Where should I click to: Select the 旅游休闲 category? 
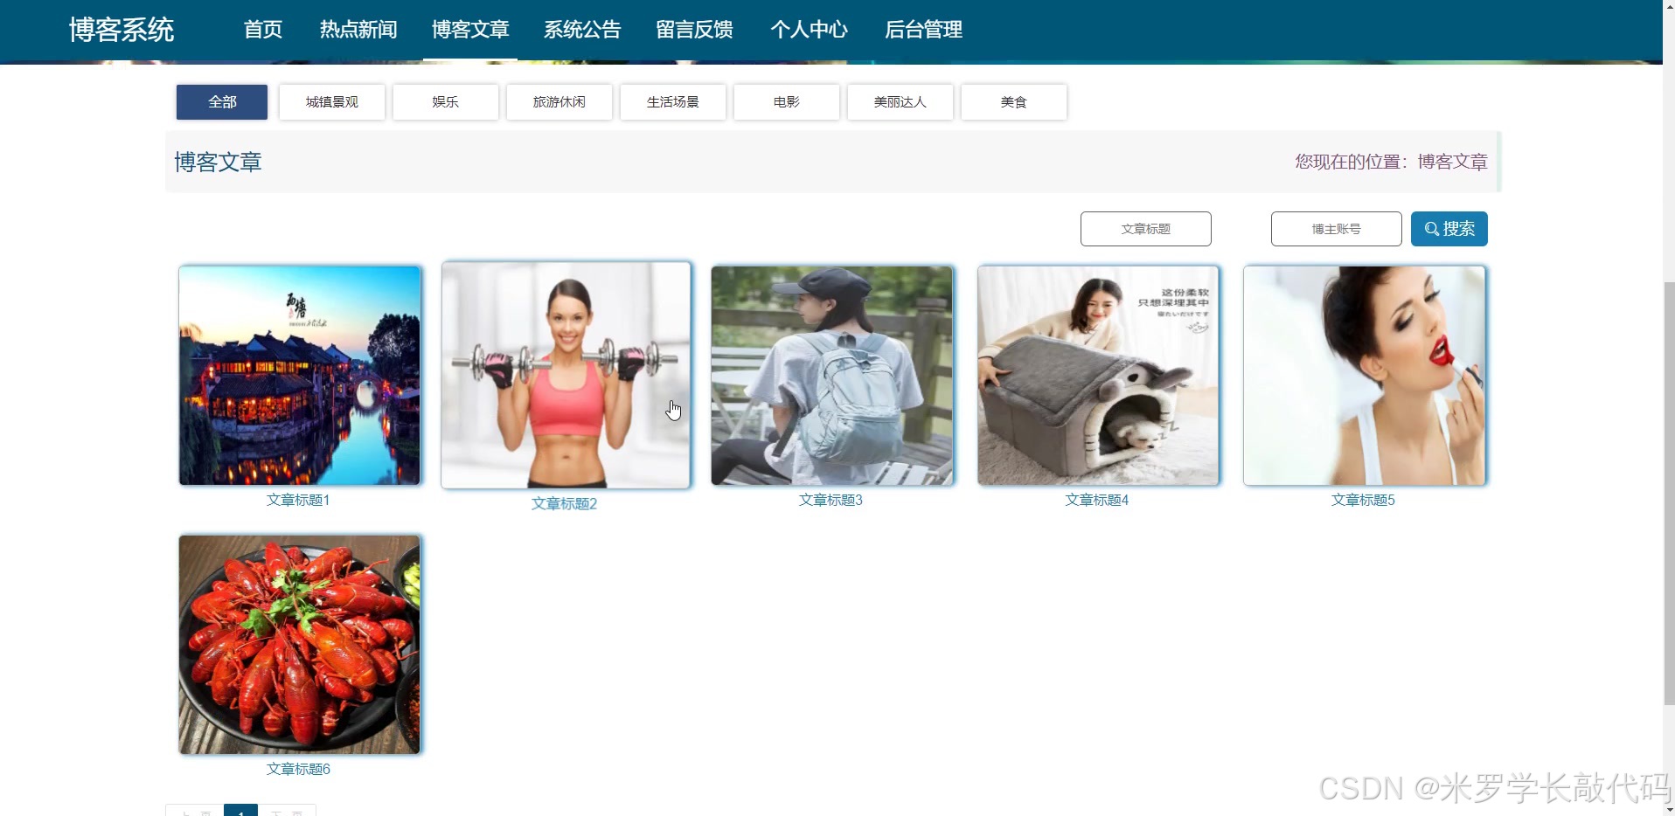pyautogui.click(x=559, y=101)
